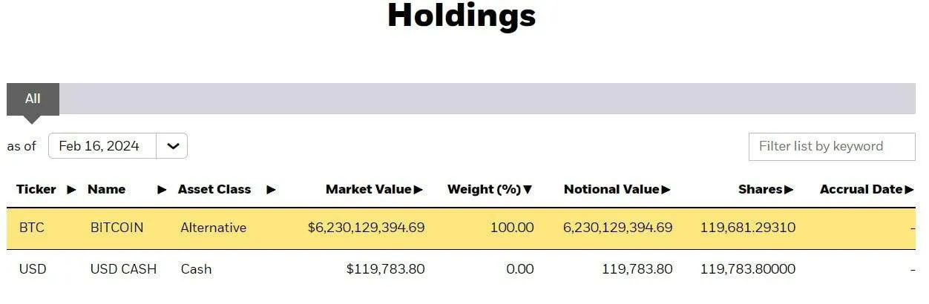Sort by the Name column arrow
The height and width of the screenshot is (304, 929).
pyautogui.click(x=162, y=190)
